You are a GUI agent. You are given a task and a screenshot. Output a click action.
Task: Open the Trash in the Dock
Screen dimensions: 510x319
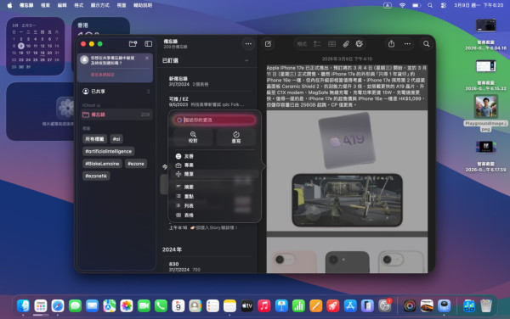pyautogui.click(x=486, y=305)
